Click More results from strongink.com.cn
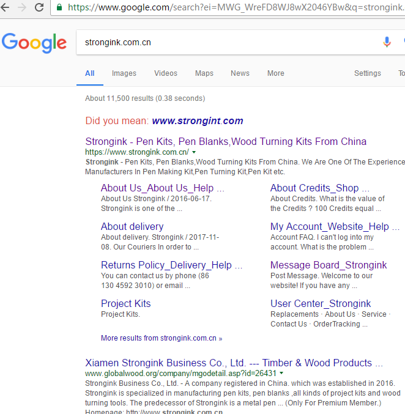Screen dimensions: 405x414 162,338
